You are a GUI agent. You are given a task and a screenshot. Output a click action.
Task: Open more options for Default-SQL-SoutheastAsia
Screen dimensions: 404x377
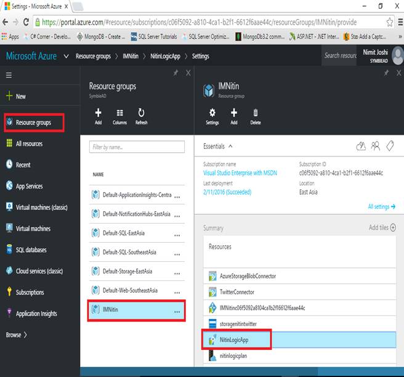point(177,254)
